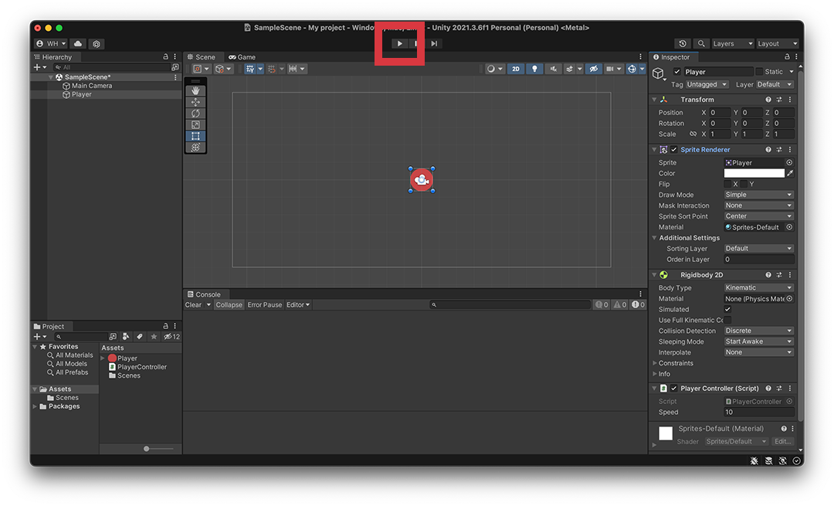Select the Scale tool
834x506 pixels.
195,124
